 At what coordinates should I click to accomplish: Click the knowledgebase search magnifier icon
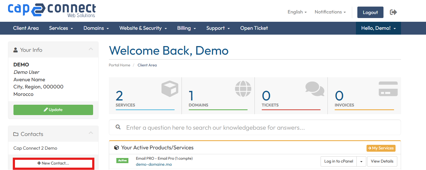[118, 127]
